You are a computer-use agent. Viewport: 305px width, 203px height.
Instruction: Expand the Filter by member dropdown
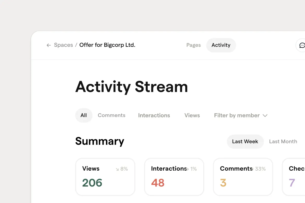point(241,115)
